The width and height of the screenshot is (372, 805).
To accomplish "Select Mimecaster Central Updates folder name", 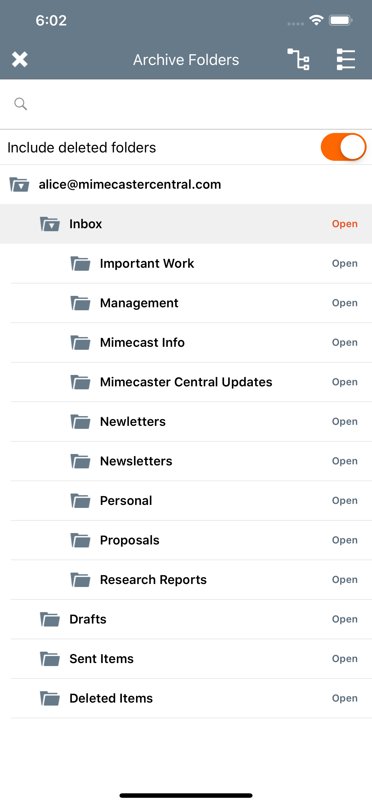I will [186, 382].
